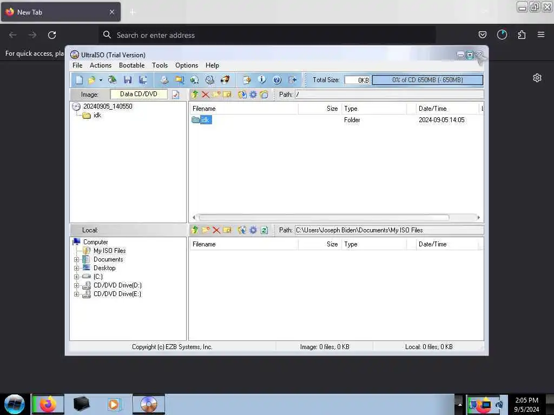Click the Rename icon in image pane toolbar
The image size is (554, 415).
pyautogui.click(x=227, y=95)
